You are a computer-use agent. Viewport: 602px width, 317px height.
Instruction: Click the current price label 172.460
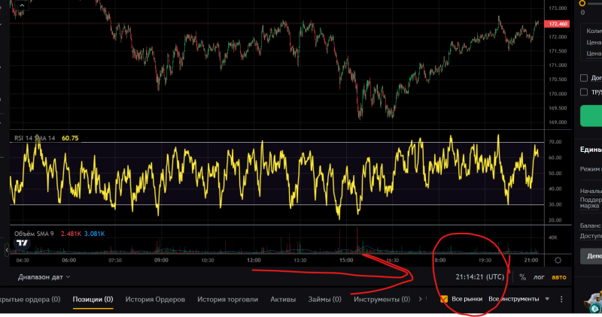click(x=557, y=24)
